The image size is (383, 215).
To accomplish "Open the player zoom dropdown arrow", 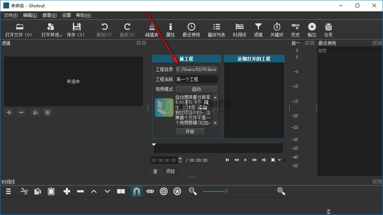I will tap(280, 160).
